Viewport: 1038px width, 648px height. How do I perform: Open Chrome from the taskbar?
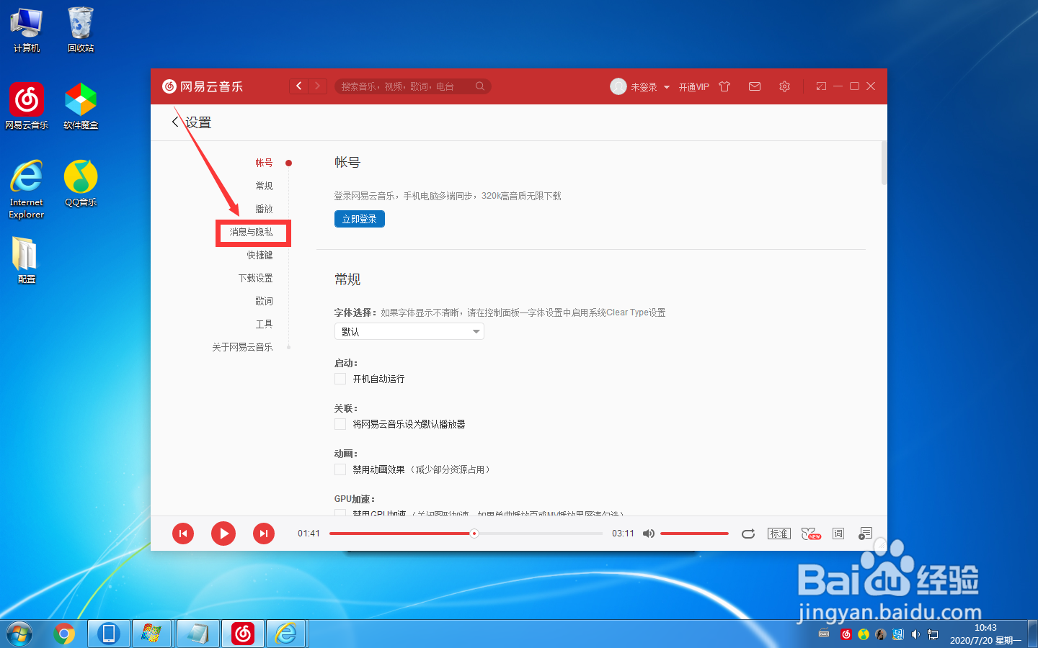[64, 634]
